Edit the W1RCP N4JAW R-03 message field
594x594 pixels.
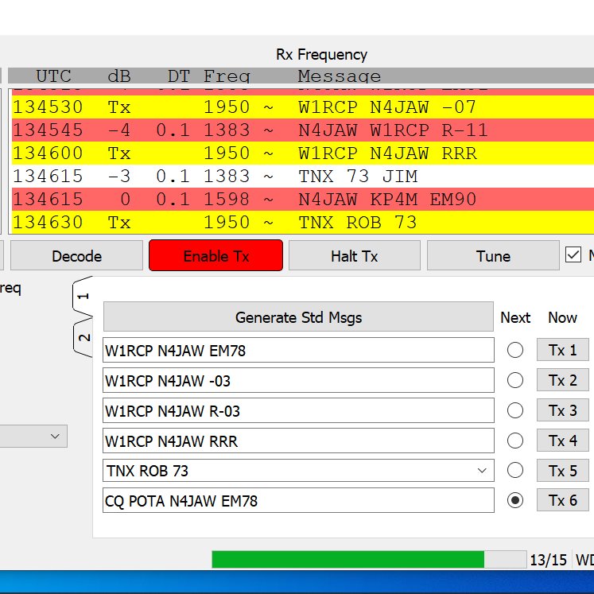(298, 410)
